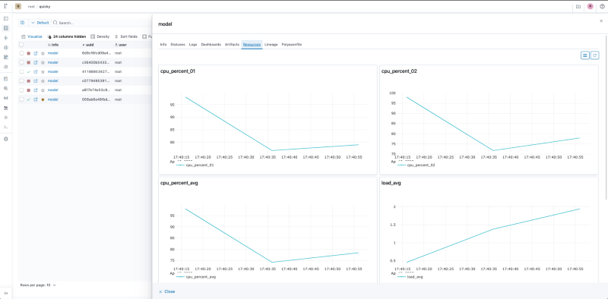
Task: Unstar the bookmarked last model run
Action: (43, 99)
